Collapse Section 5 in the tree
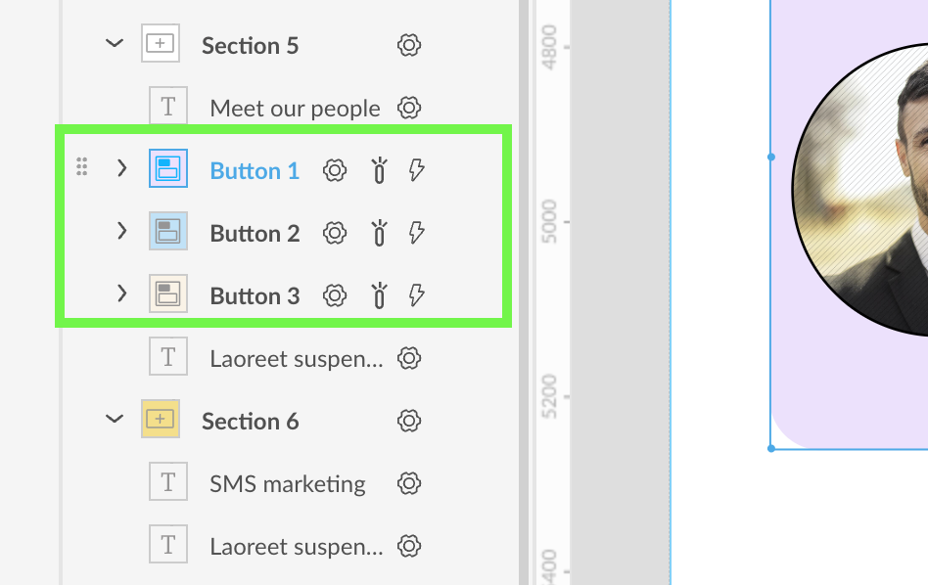928x585 pixels. 115,44
